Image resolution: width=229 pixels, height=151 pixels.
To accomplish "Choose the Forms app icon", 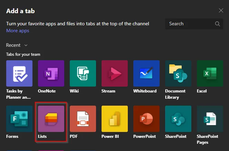I will pos(19,119).
